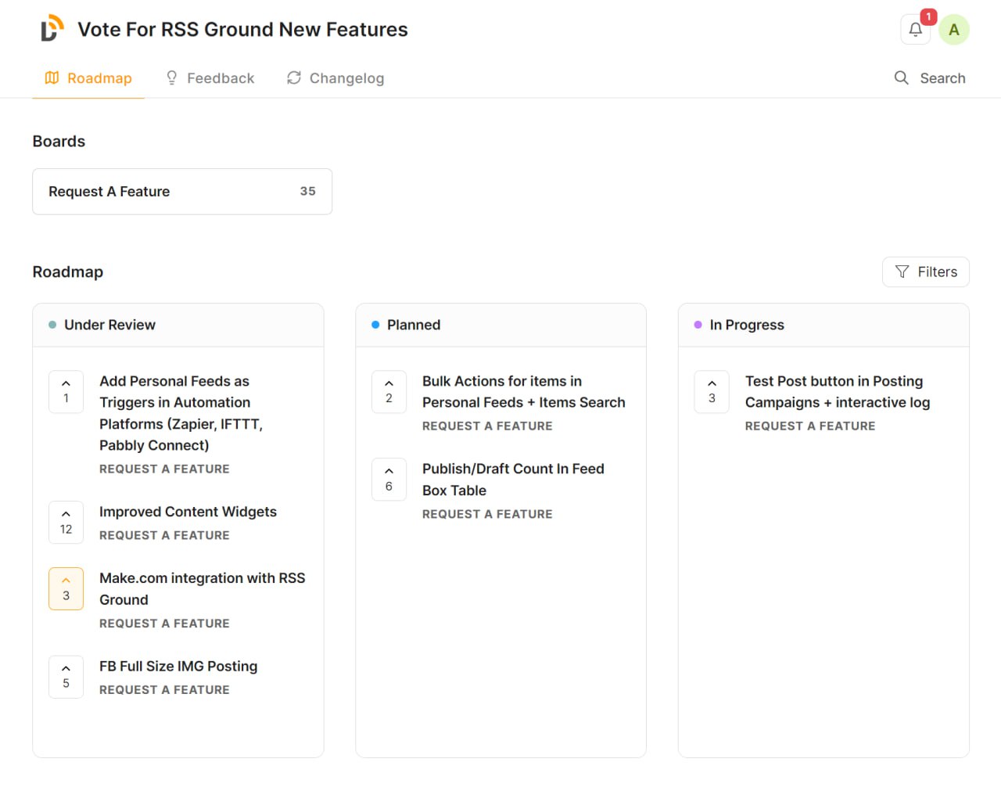Upvote Improved Content Widgets
Viewport: 1001px width, 791px height.
pos(66,522)
